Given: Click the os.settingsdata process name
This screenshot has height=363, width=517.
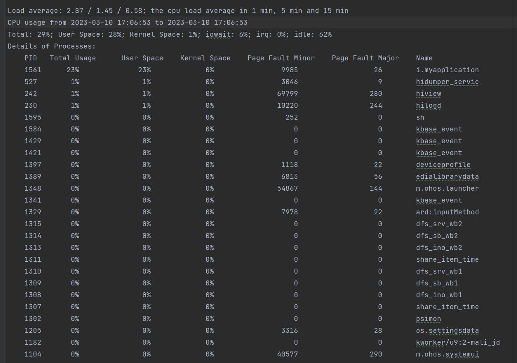Looking at the screenshot, I should point(447,331).
